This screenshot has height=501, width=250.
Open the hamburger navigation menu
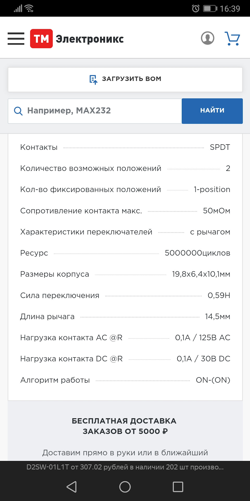click(16, 39)
